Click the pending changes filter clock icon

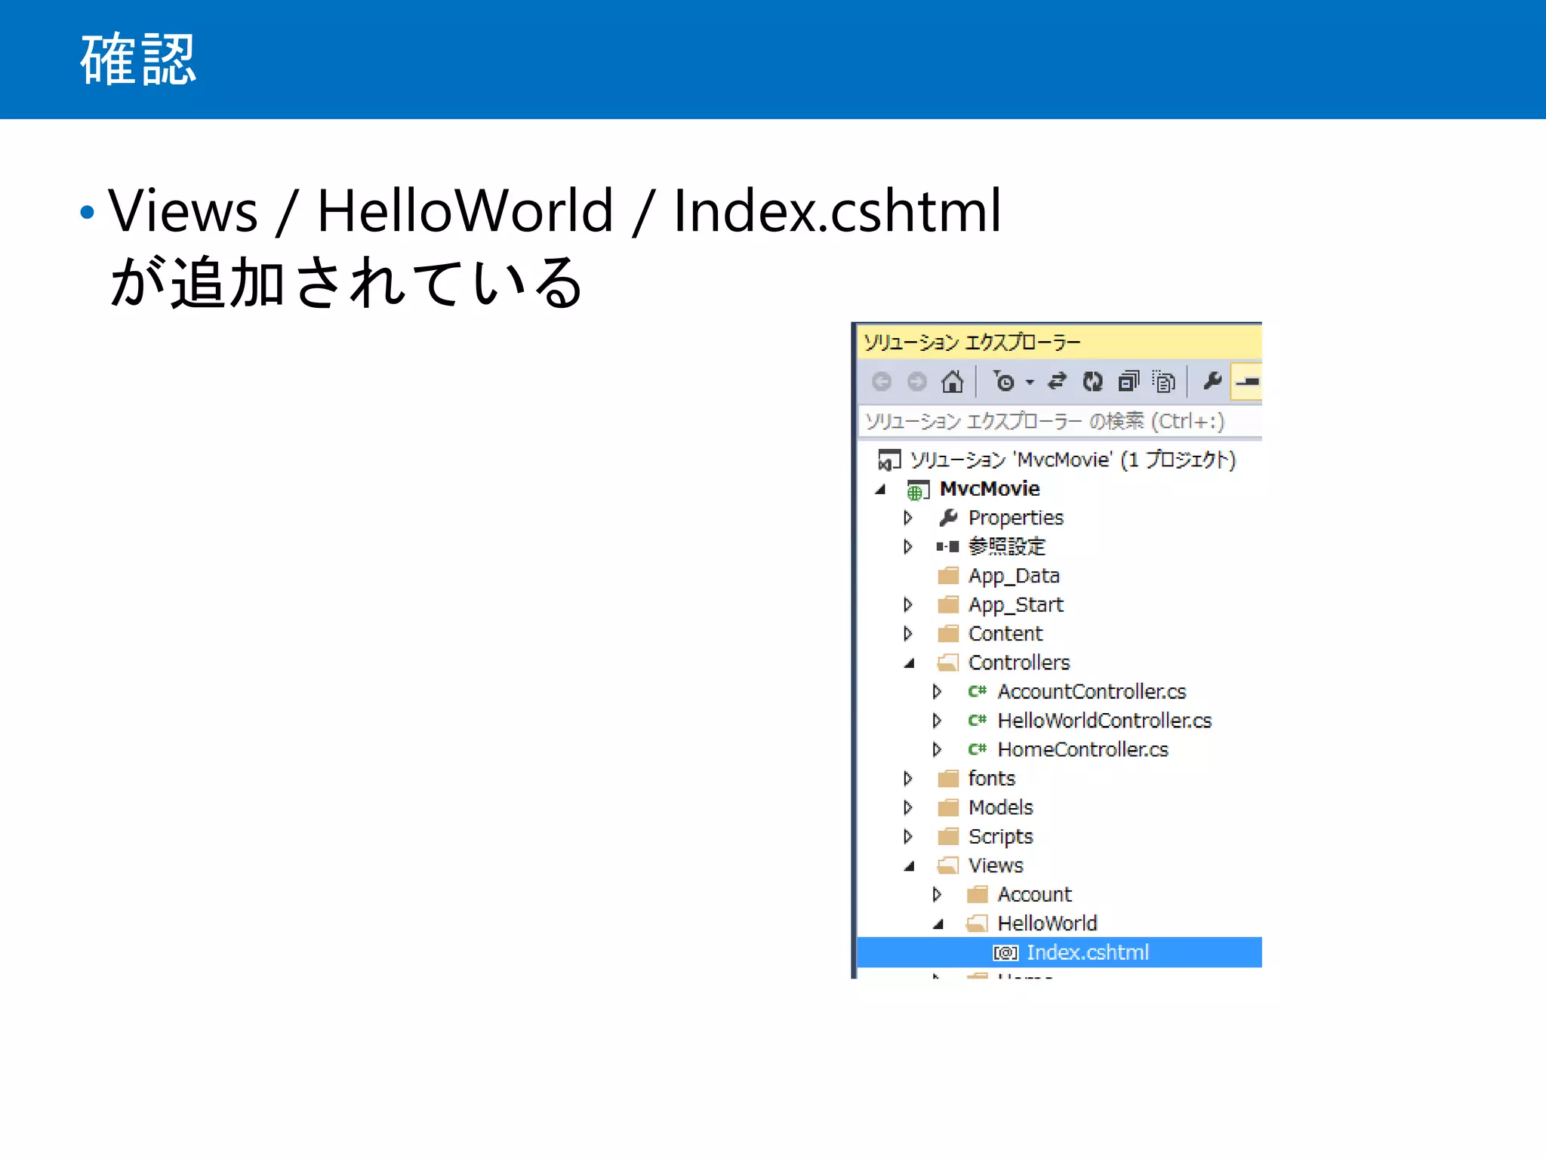[1003, 382]
